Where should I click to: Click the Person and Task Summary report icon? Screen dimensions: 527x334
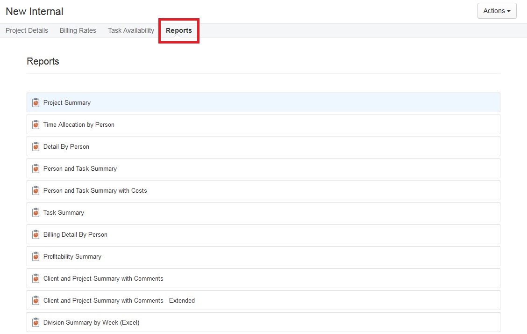pos(36,168)
